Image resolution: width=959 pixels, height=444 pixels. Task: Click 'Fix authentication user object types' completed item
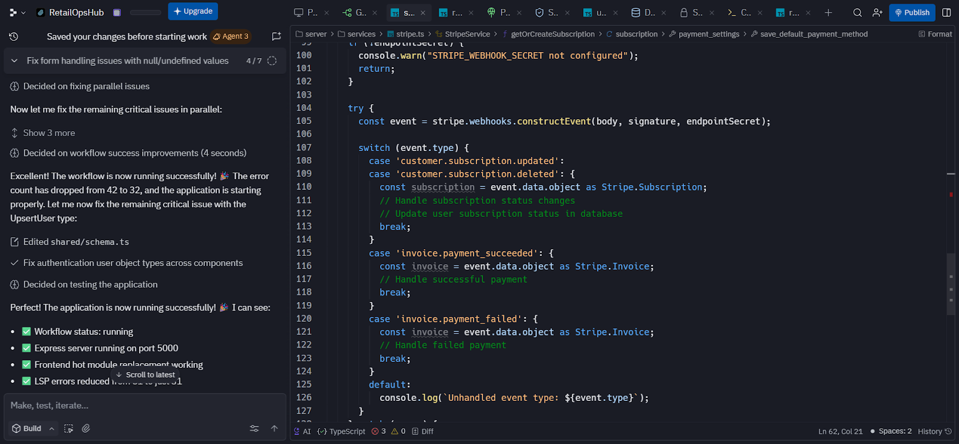pos(133,263)
